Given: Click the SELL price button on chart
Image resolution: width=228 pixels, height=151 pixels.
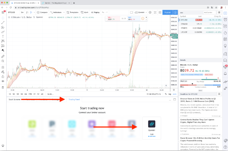Looking at the screenshot, I should [x=114, y=18].
